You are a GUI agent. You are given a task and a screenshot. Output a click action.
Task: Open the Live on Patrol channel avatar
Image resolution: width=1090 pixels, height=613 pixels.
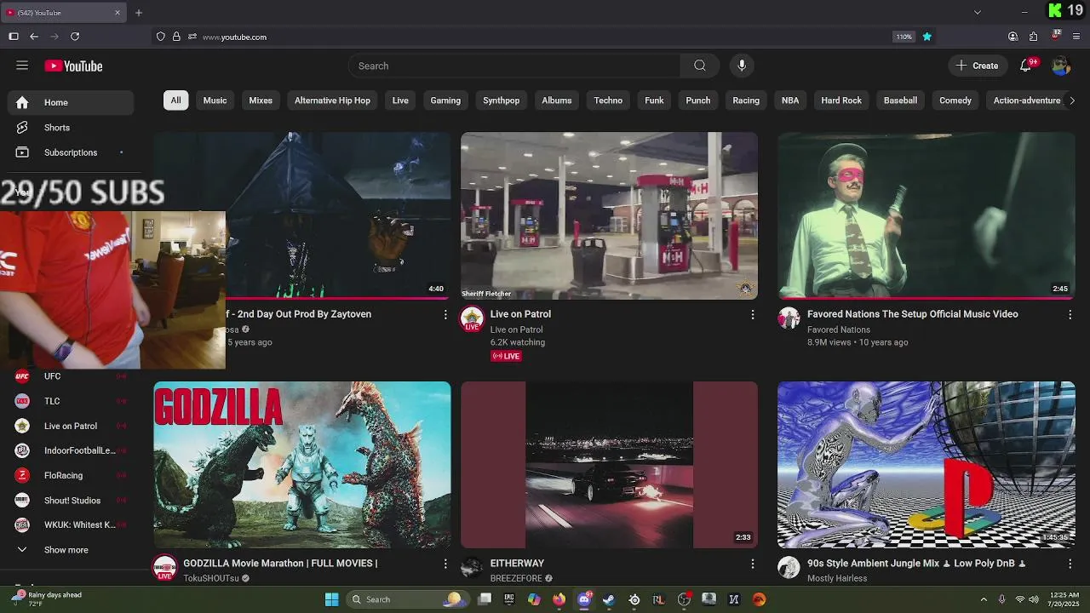coord(472,319)
